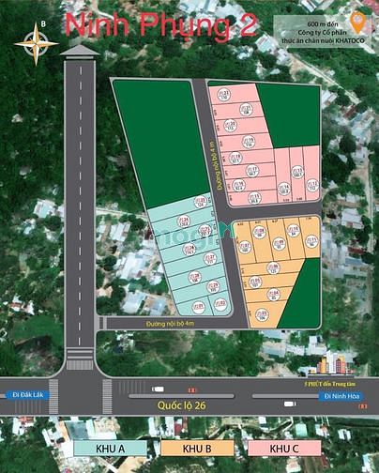This screenshot has width=379, height=473.
Task: Click lot 20 marker in pink Khu C
Action: (x=231, y=125)
